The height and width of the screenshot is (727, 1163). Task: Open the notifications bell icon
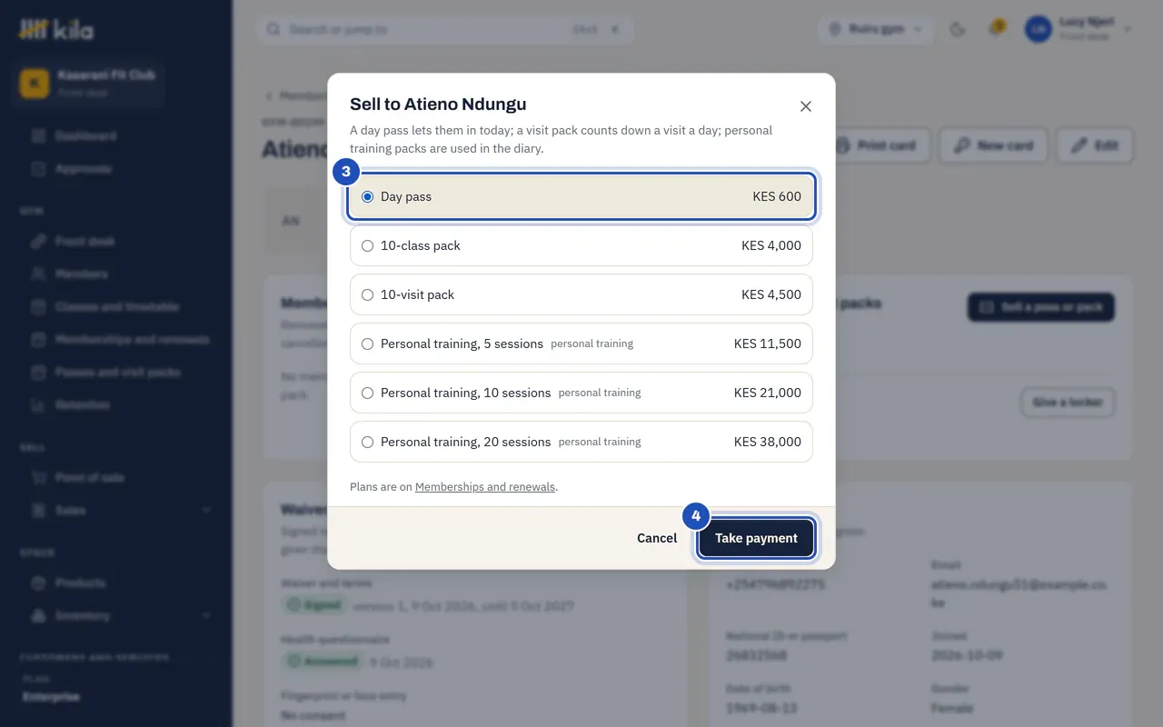point(996,30)
